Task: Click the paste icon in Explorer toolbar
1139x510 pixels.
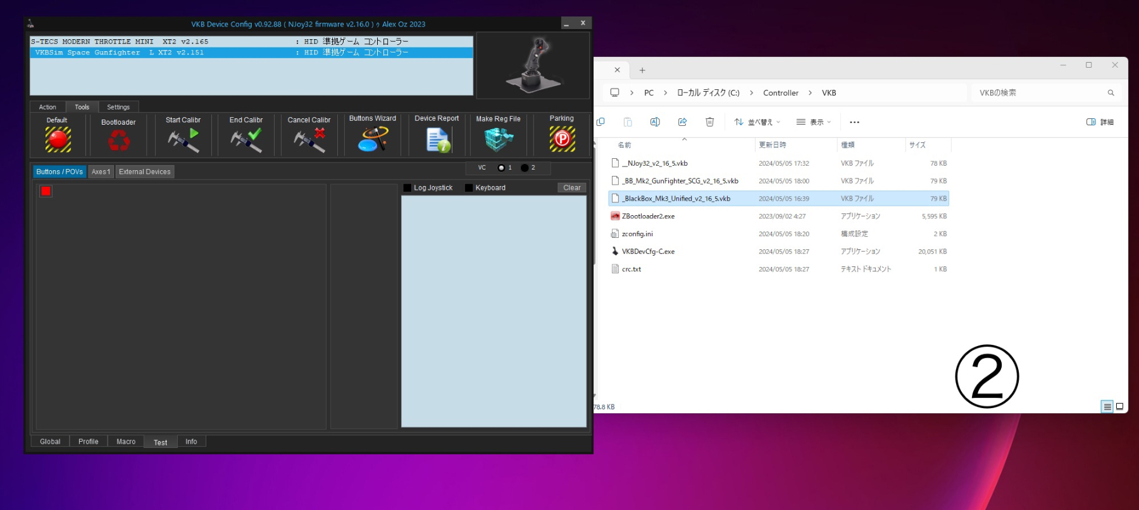Action: coord(628,122)
